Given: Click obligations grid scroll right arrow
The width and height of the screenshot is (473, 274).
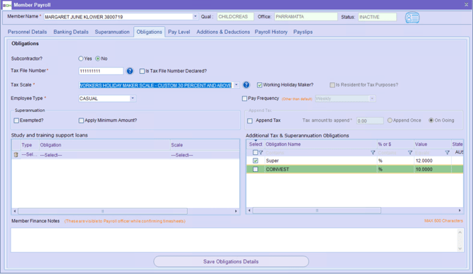Looking at the screenshot, I should tap(460, 210).
